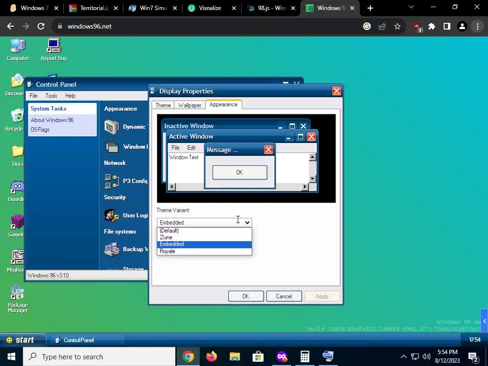Open the Windows Start menu
Viewport: 488px width, 366px height.
pyautogui.click(x=11, y=356)
